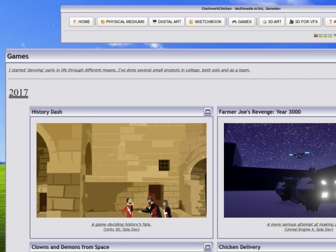The image size is (336, 252).
Task: Click the Games window title
Action: pos(18,56)
